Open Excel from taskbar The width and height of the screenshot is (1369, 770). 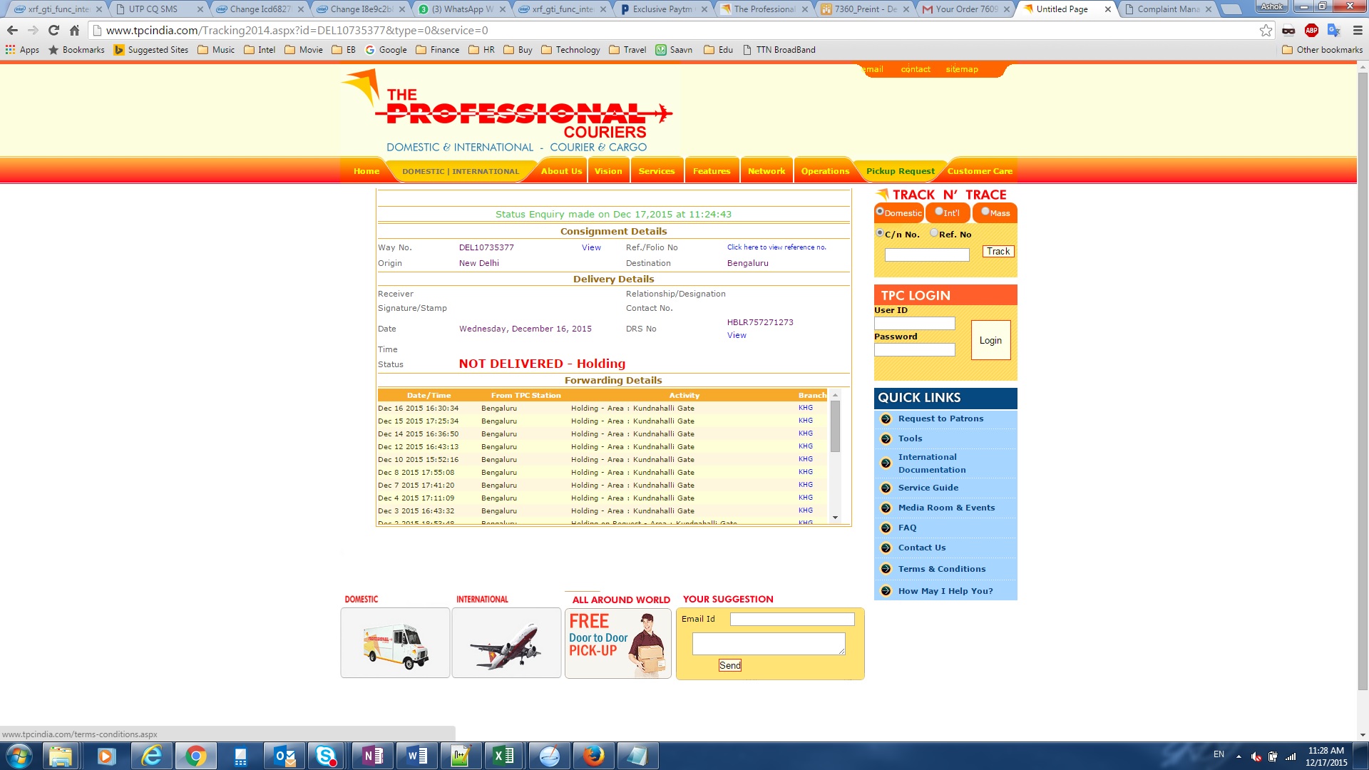coord(503,756)
